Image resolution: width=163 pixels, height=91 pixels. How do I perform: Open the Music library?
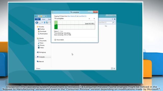coord(42,43)
